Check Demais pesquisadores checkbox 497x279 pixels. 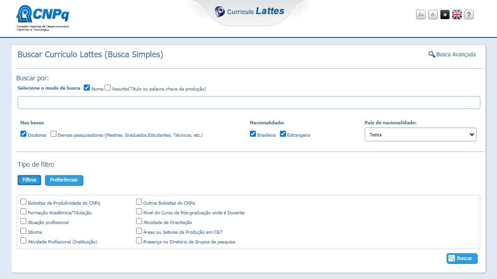54,134
